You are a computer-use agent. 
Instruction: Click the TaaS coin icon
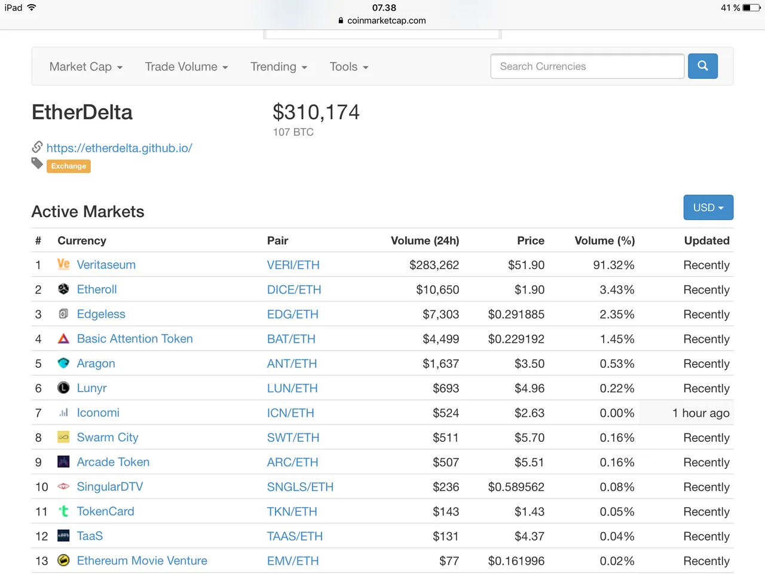[63, 536]
